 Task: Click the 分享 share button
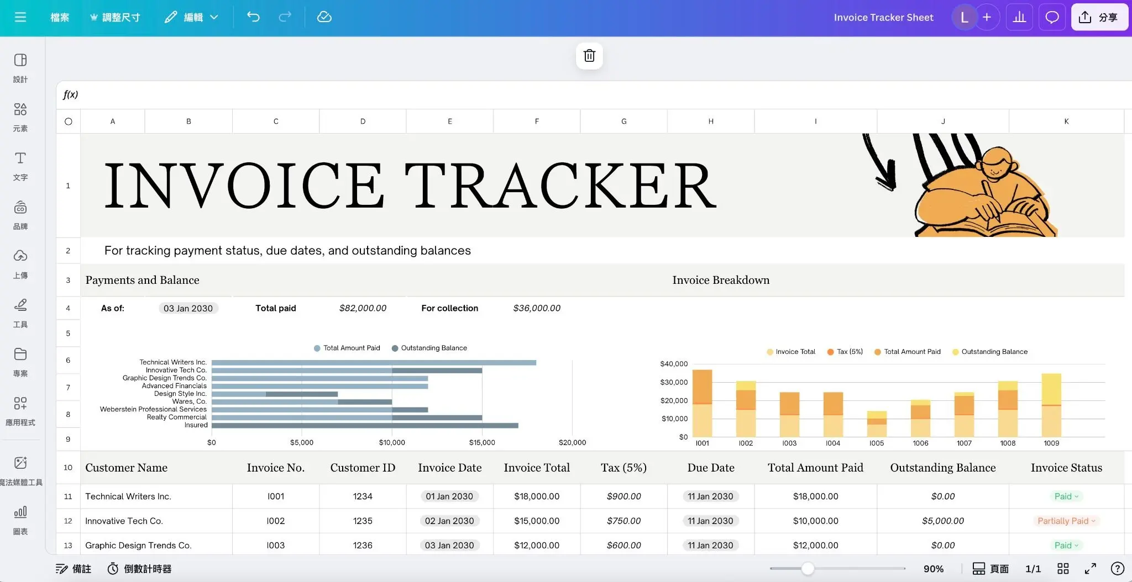pyautogui.click(x=1099, y=17)
